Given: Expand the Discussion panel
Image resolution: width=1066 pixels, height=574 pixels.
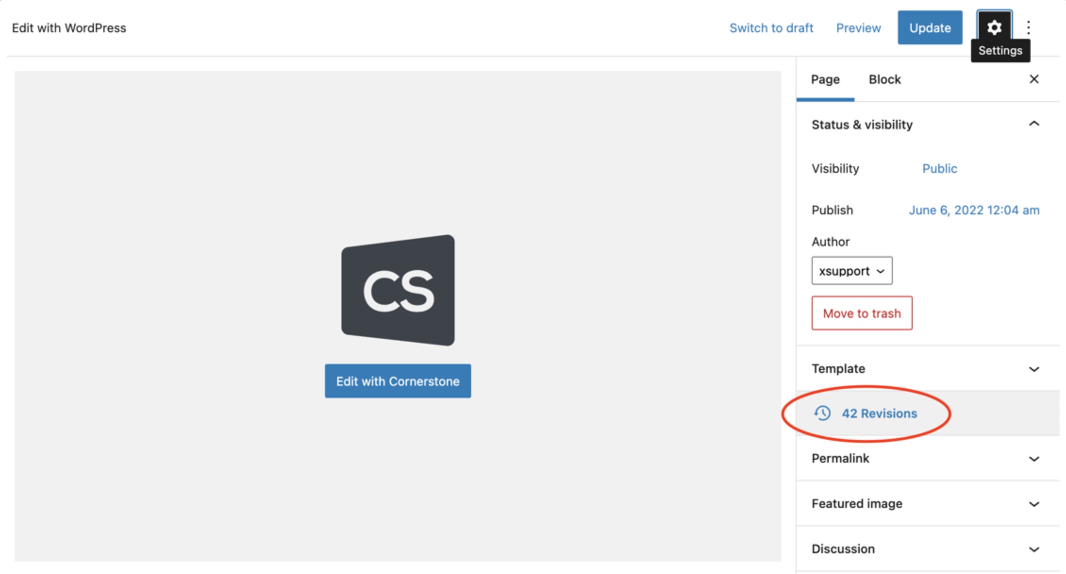Looking at the screenshot, I should pyautogui.click(x=1033, y=549).
